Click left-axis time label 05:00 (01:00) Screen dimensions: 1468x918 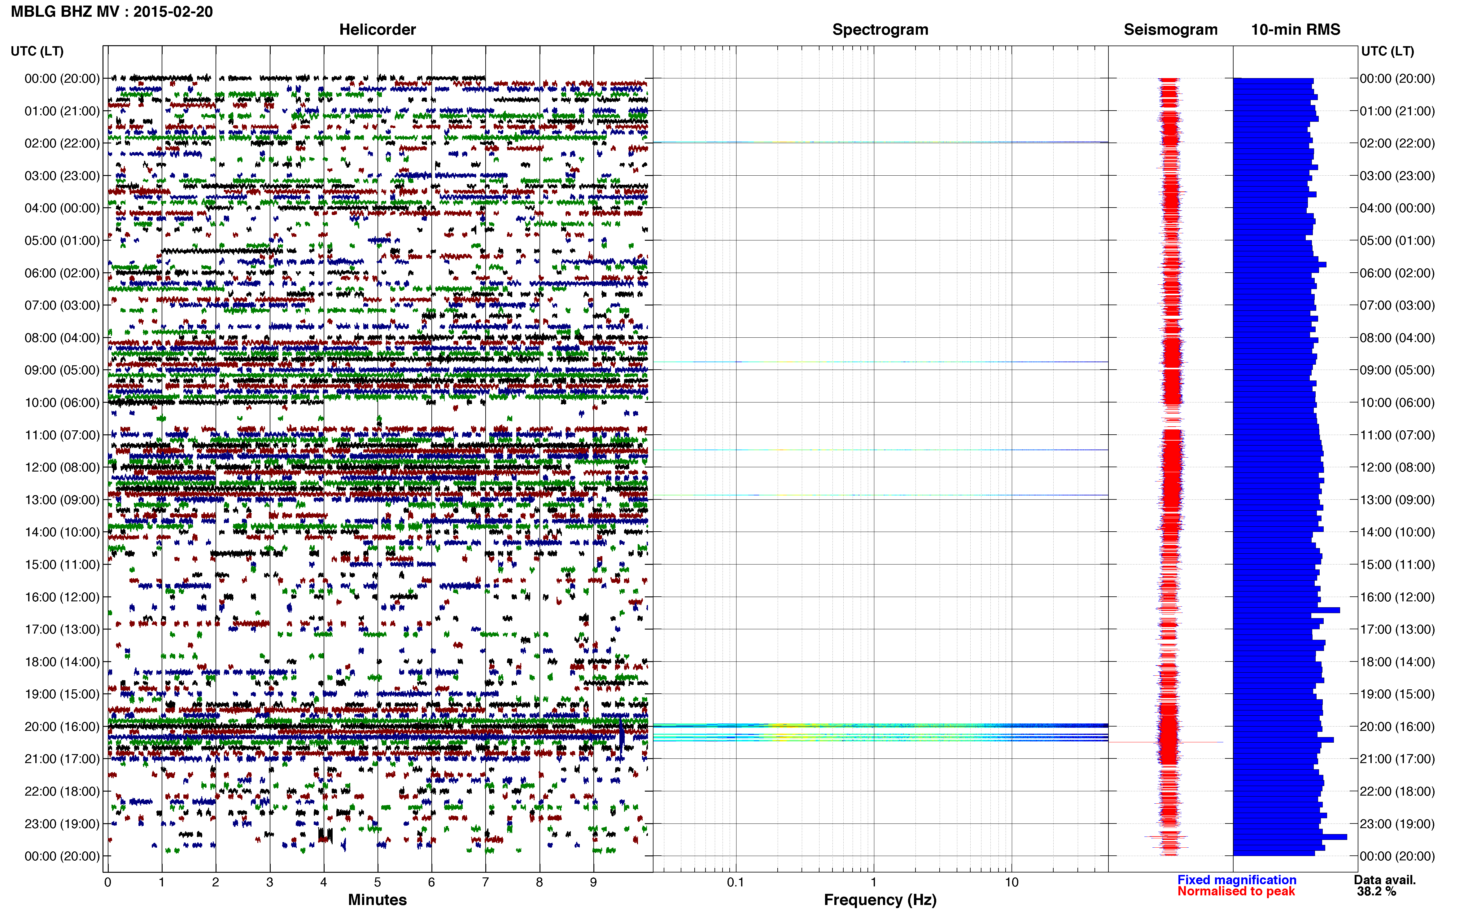click(62, 240)
